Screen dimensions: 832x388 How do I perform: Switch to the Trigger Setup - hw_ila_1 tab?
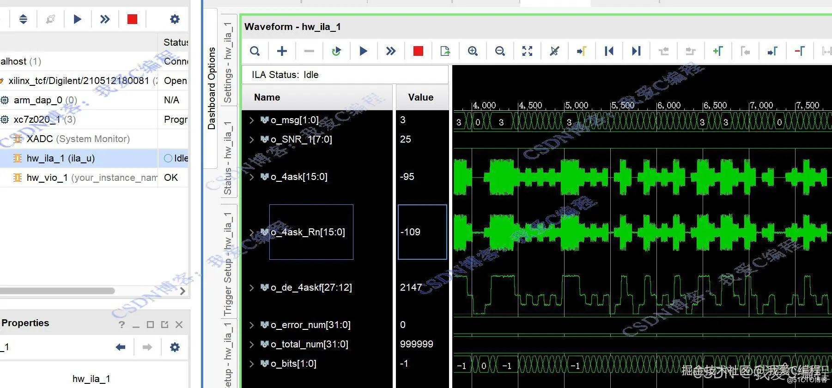(228, 264)
